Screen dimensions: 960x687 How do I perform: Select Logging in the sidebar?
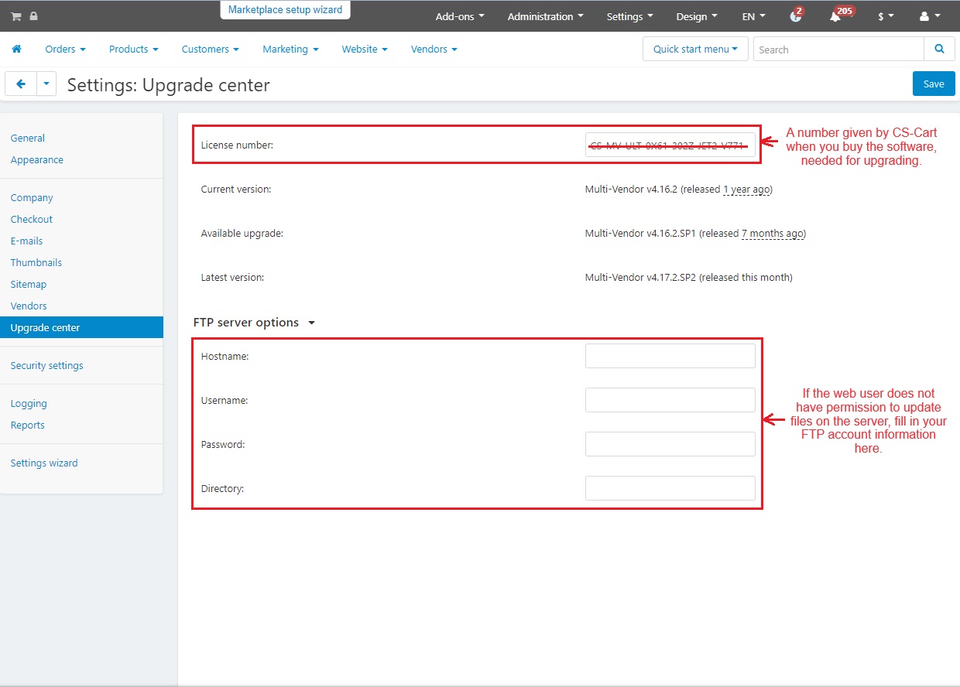pos(29,403)
